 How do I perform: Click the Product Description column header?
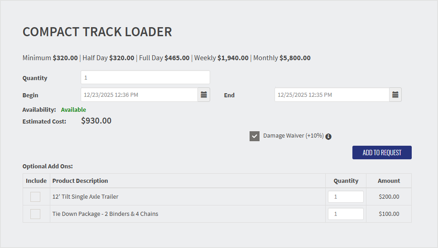pyautogui.click(x=80, y=181)
